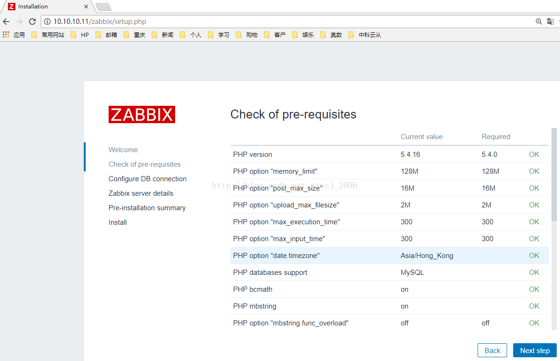Click the pre-requisites list scrollbar
This screenshot has height=361, width=560.
[x=554, y=175]
